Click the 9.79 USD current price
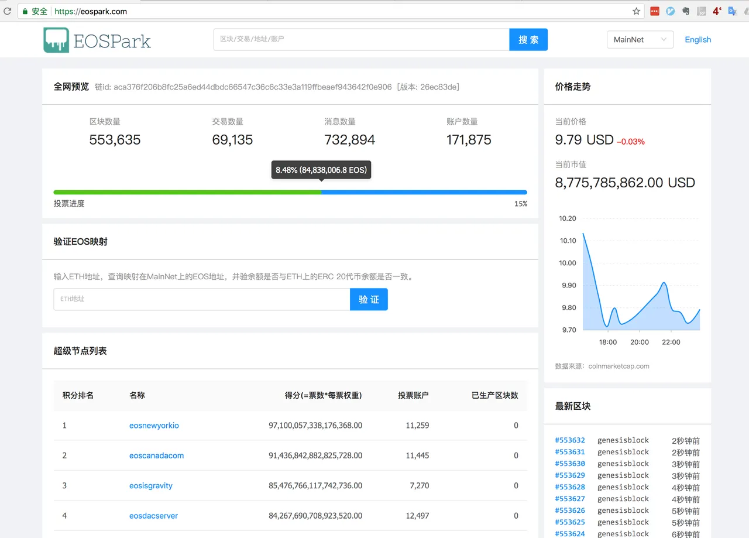This screenshot has width=749, height=538. tap(584, 140)
